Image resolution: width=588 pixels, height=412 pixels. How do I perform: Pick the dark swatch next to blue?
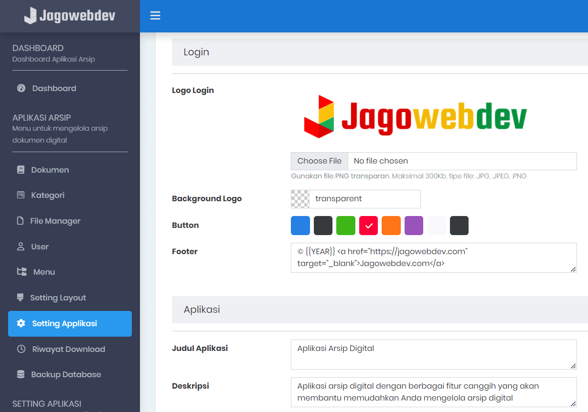click(323, 226)
